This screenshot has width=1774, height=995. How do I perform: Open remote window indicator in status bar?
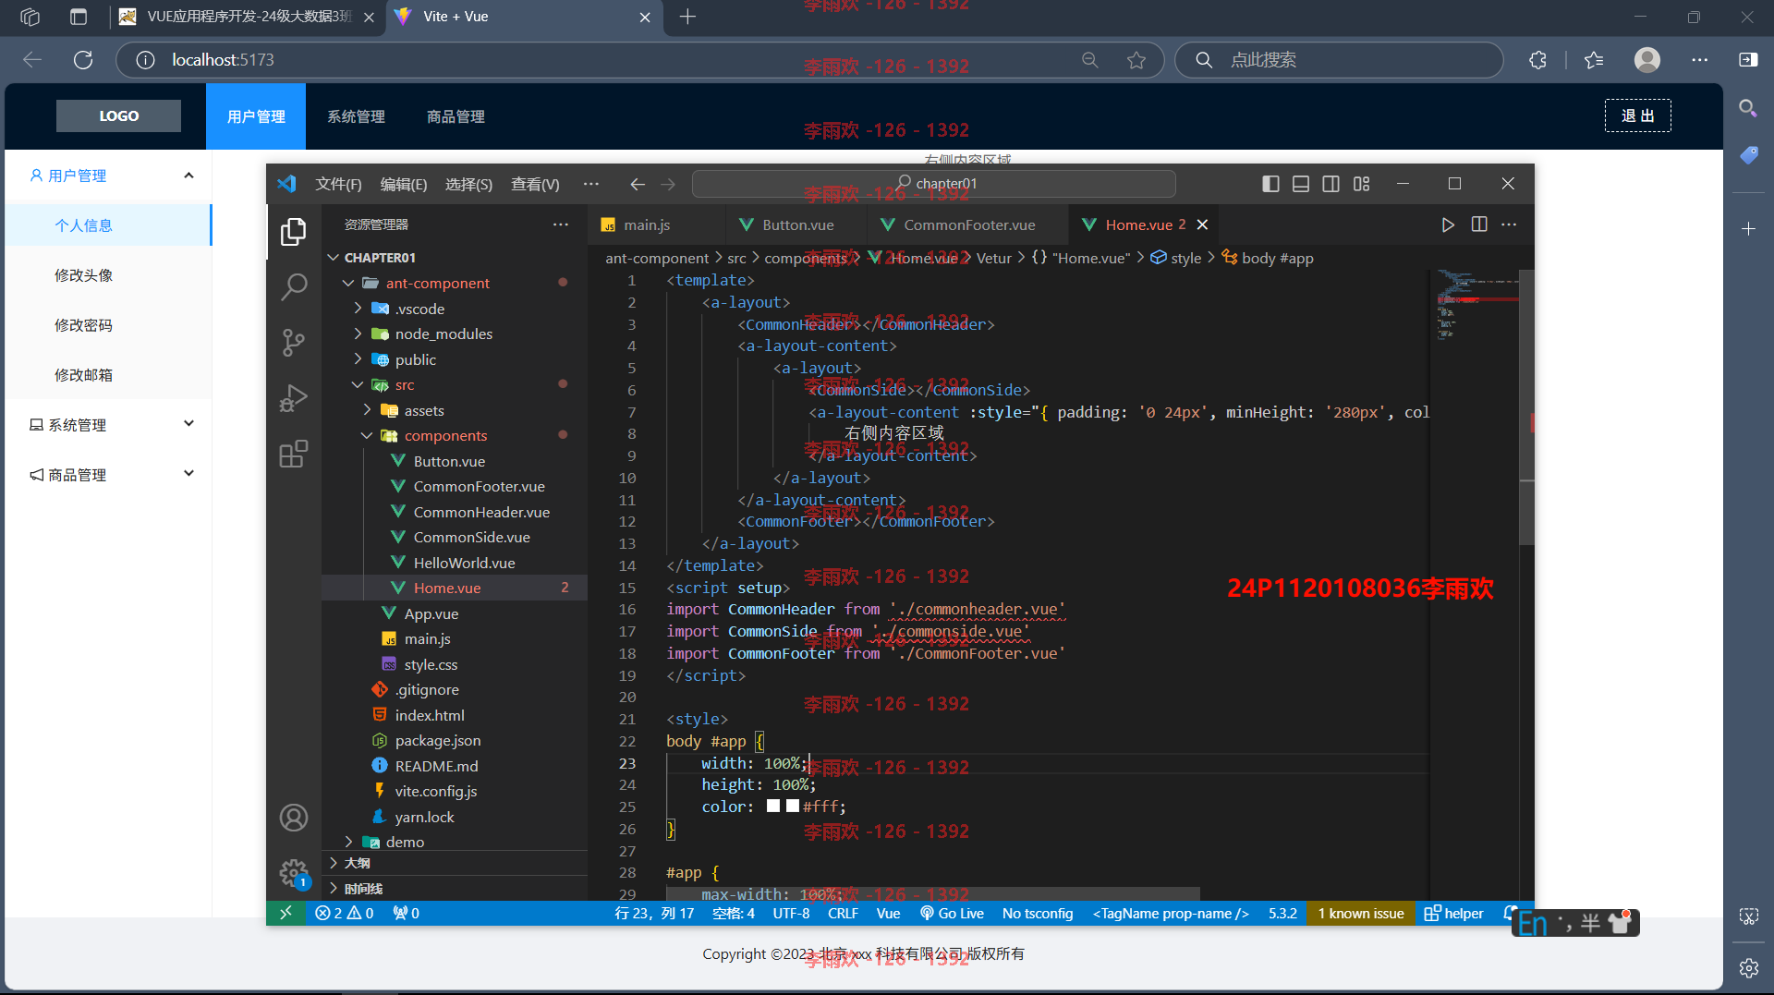click(x=286, y=913)
